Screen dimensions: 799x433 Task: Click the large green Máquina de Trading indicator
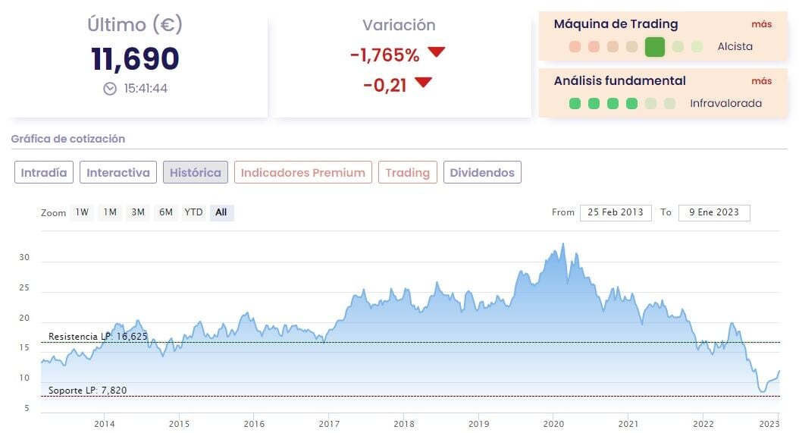[654, 47]
